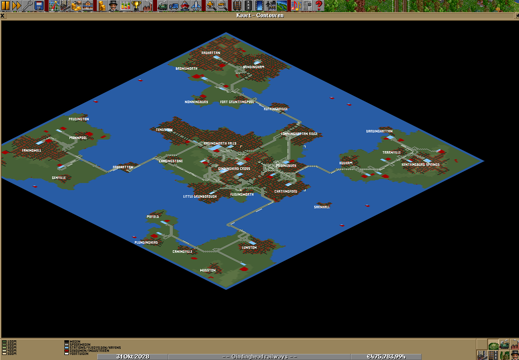Open waterways and dock construction icon
Screen dimensions: 519x360
click(x=259, y=6)
